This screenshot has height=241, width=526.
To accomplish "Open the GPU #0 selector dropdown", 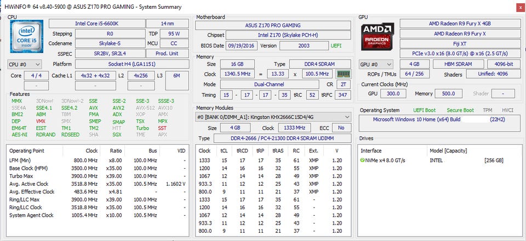I will coord(376,64).
